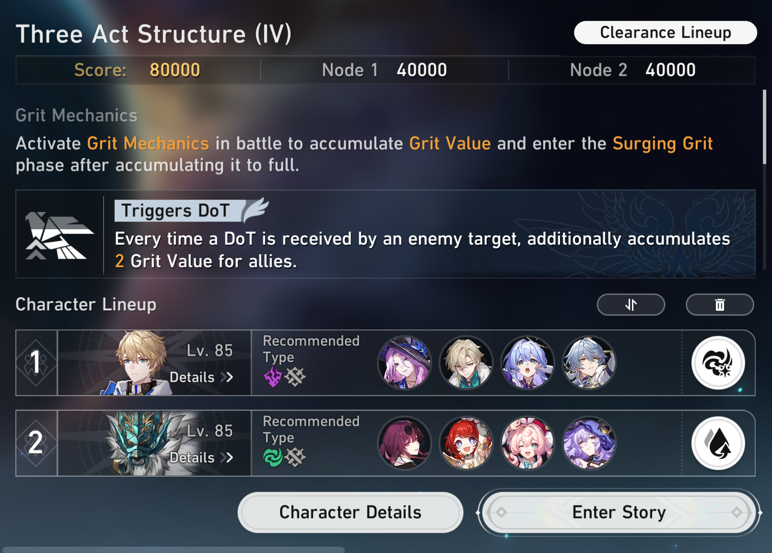Expand Details for teal masked enemy
The image size is (772, 553).
point(201,458)
